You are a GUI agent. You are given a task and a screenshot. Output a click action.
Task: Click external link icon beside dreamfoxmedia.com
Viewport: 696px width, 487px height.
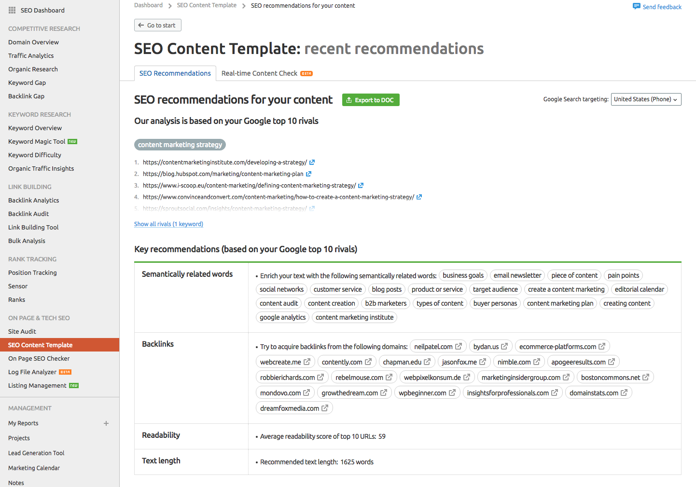pos(325,408)
